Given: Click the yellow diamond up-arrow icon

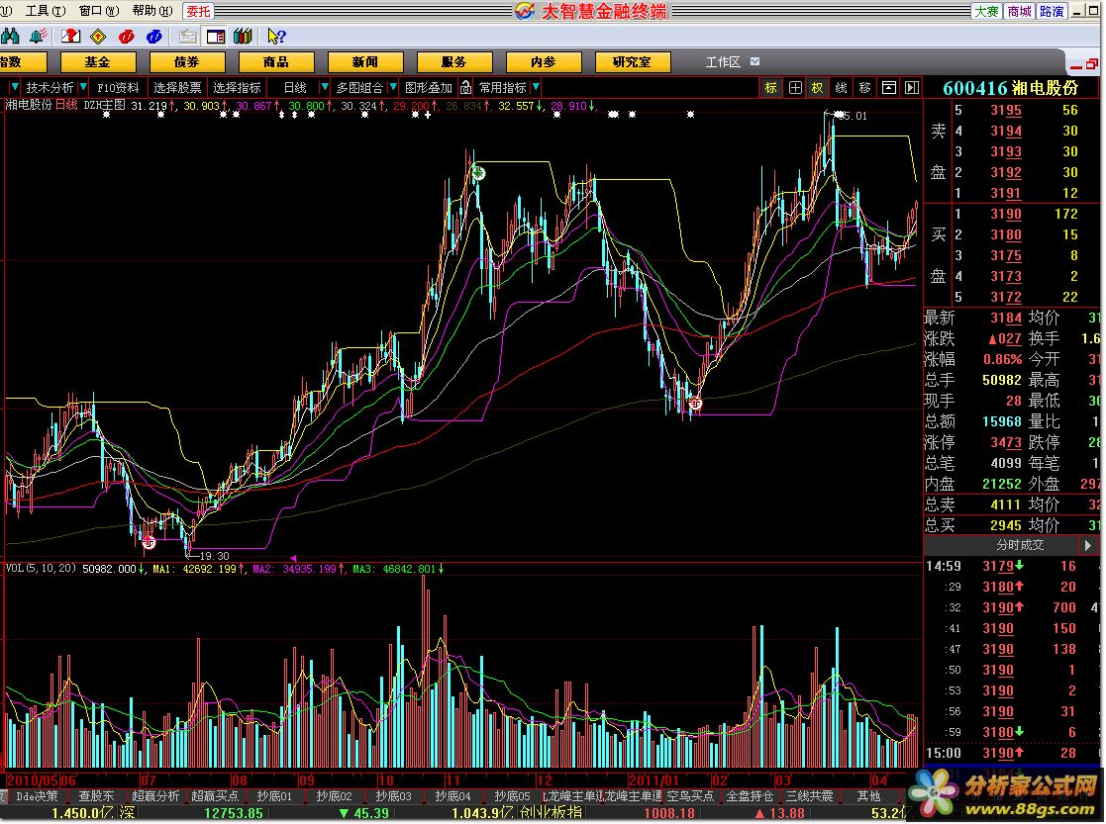Looking at the screenshot, I should pos(98,36).
